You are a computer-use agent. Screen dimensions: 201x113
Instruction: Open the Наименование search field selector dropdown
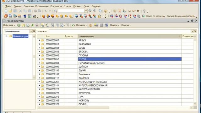31,31
